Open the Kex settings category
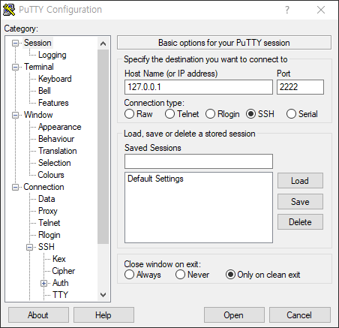This screenshot has width=339, height=328. (59, 259)
